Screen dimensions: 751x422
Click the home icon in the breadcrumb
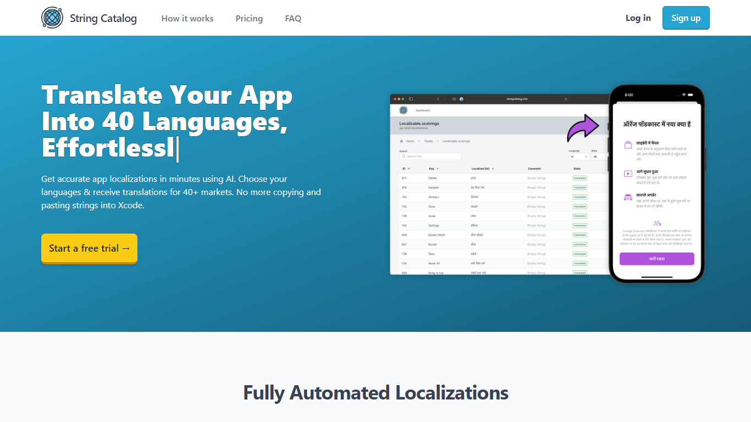(x=401, y=141)
